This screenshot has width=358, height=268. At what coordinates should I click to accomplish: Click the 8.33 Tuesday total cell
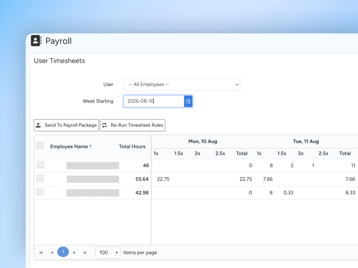(350, 193)
